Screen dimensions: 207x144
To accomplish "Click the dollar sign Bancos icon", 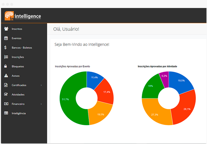I will pyautogui.click(x=6, y=47).
